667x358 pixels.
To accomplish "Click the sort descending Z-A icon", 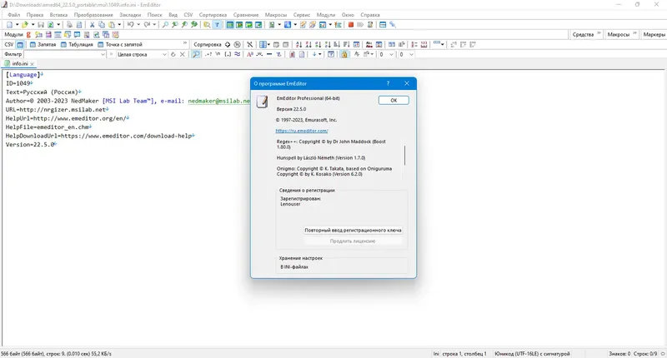I will 308,44.
